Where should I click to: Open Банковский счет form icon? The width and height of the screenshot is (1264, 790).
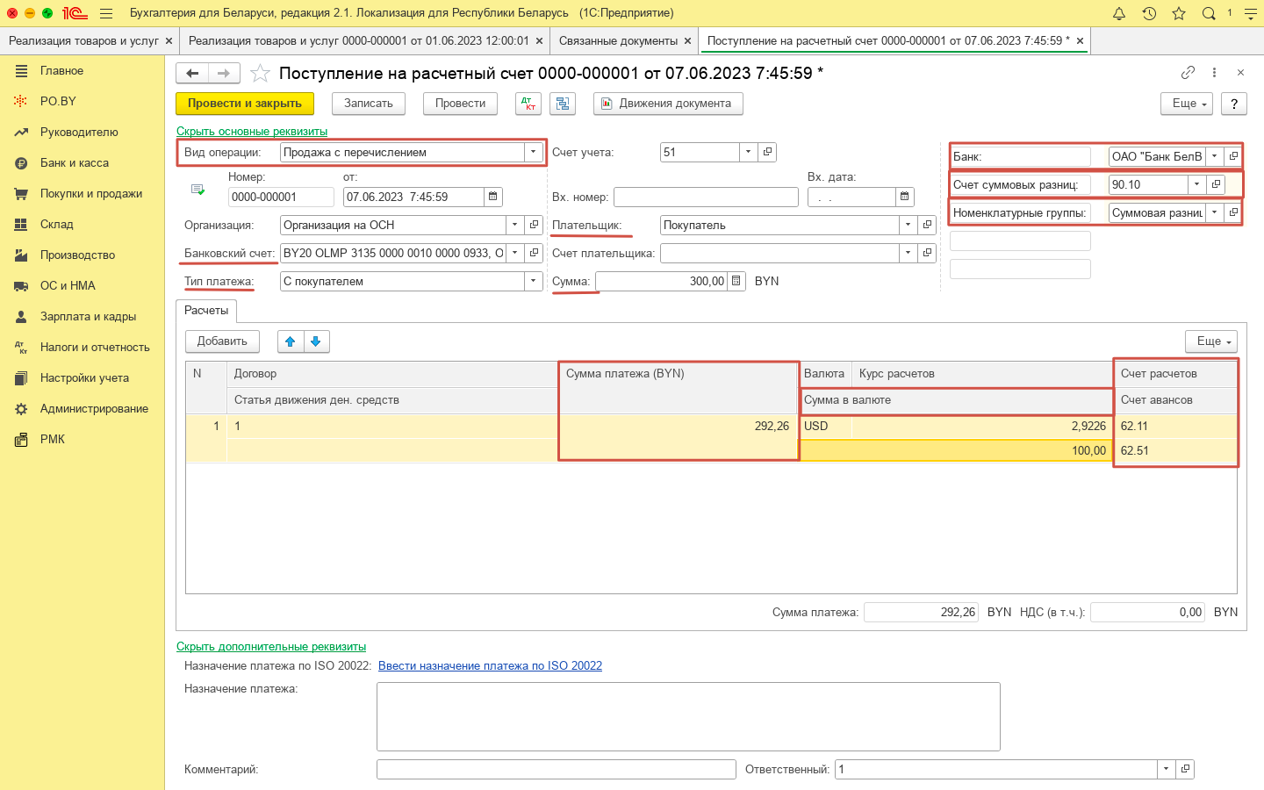(x=534, y=253)
